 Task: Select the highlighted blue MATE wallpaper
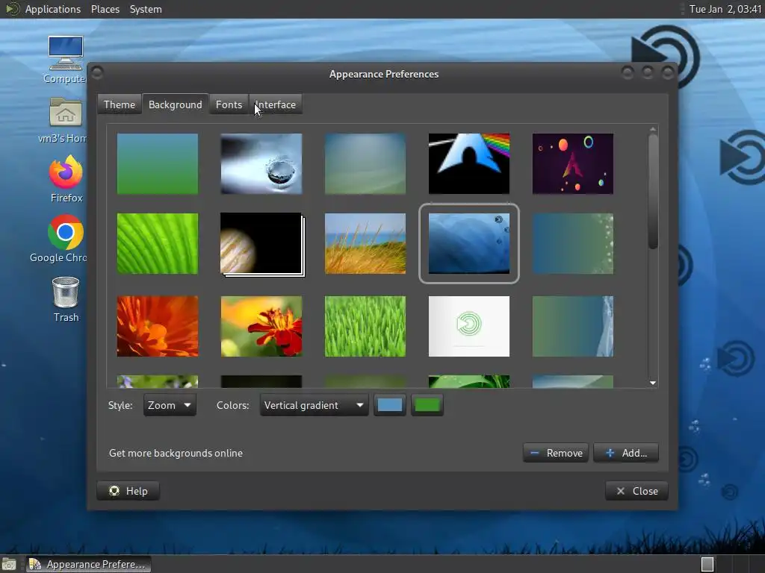point(469,244)
